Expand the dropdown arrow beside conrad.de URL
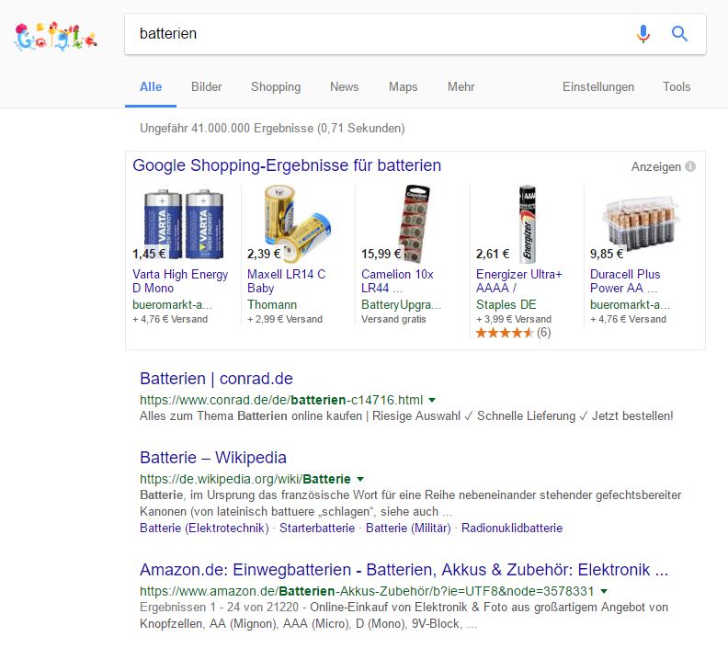Image resolution: width=728 pixels, height=648 pixels. click(x=432, y=400)
